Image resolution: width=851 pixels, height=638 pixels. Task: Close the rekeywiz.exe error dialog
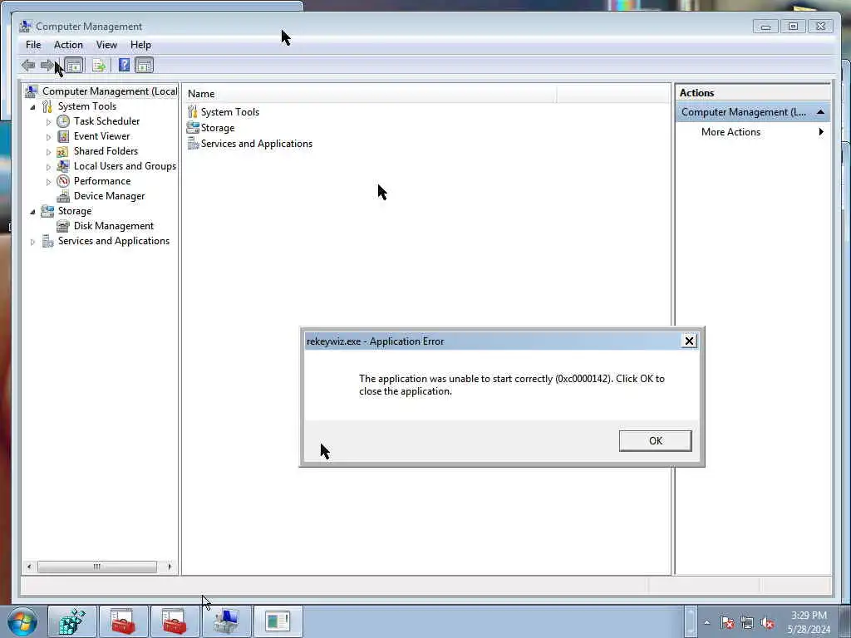(689, 341)
